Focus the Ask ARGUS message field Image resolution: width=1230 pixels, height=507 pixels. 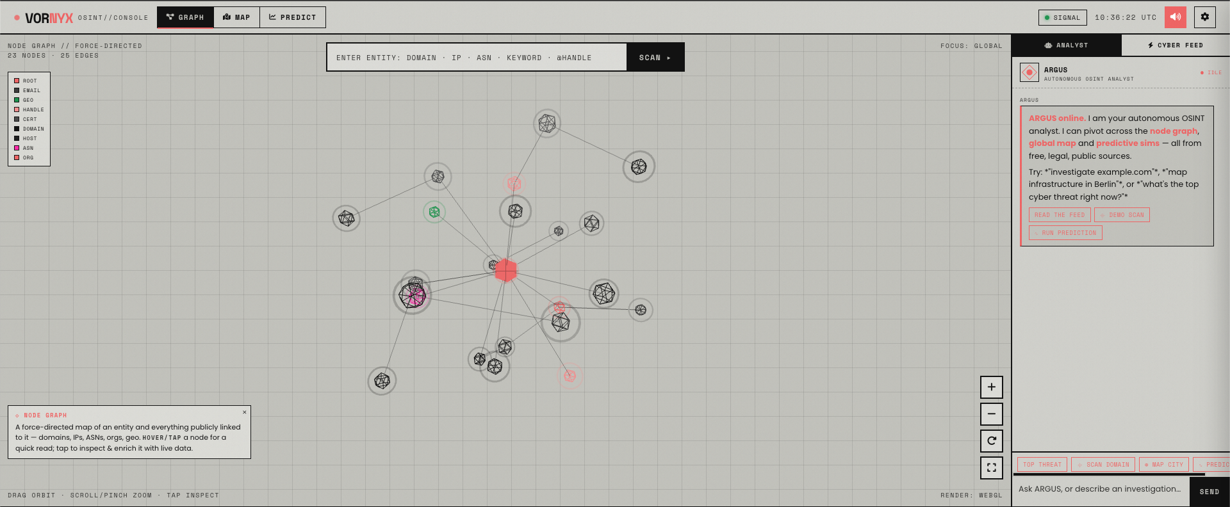1101,489
